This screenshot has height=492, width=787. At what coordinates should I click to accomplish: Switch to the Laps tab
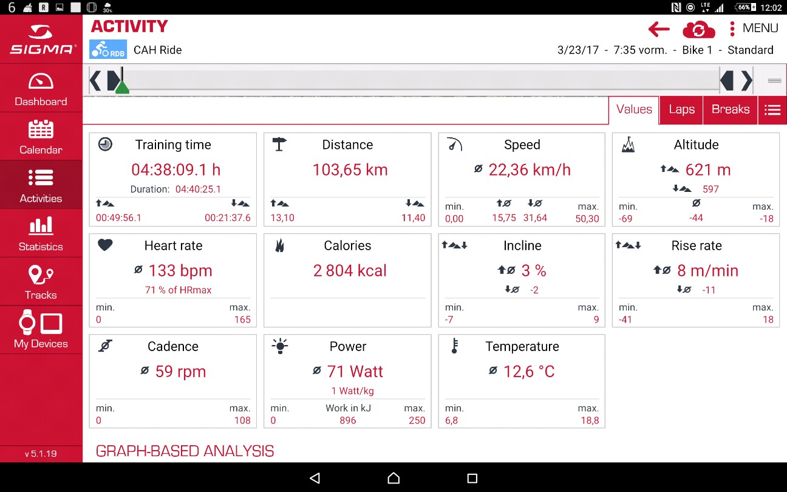(x=681, y=110)
